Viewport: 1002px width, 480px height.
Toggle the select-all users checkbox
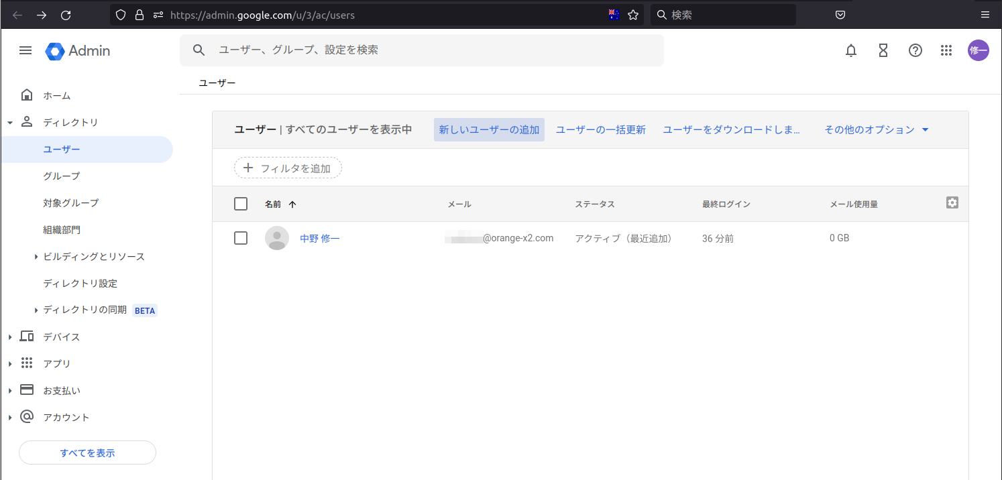pyautogui.click(x=241, y=204)
